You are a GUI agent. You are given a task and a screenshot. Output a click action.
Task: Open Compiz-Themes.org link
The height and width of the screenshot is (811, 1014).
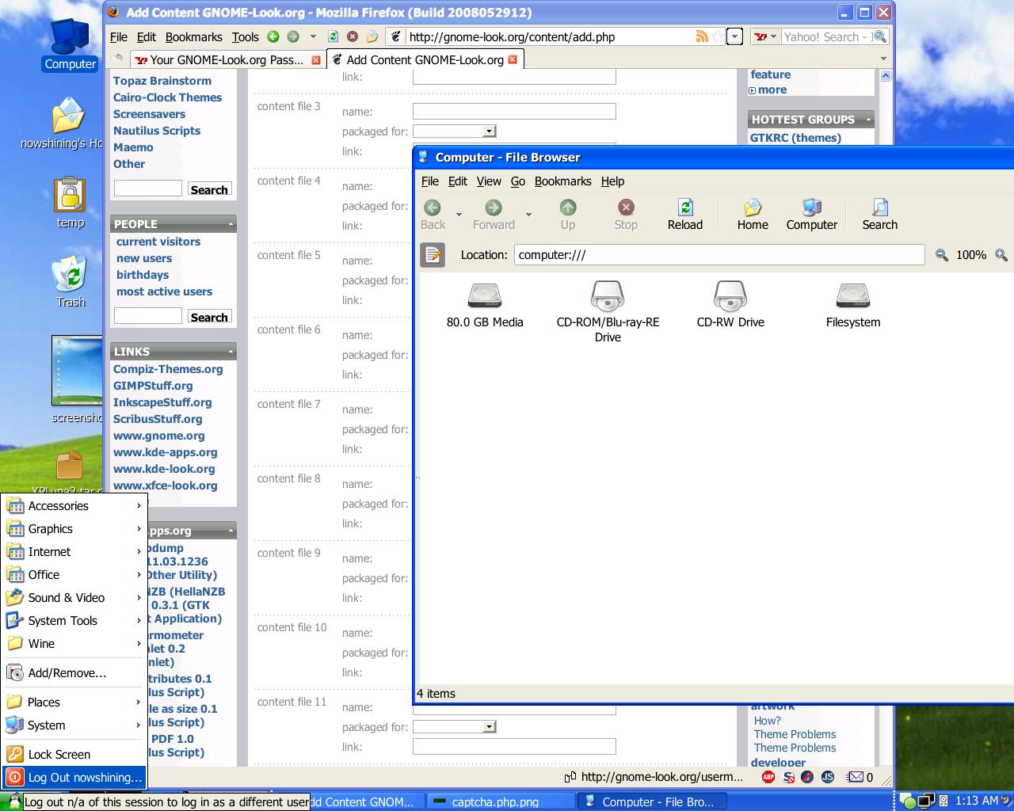pyautogui.click(x=168, y=369)
